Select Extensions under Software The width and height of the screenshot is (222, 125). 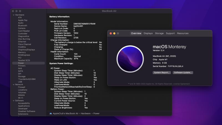click(23, 114)
